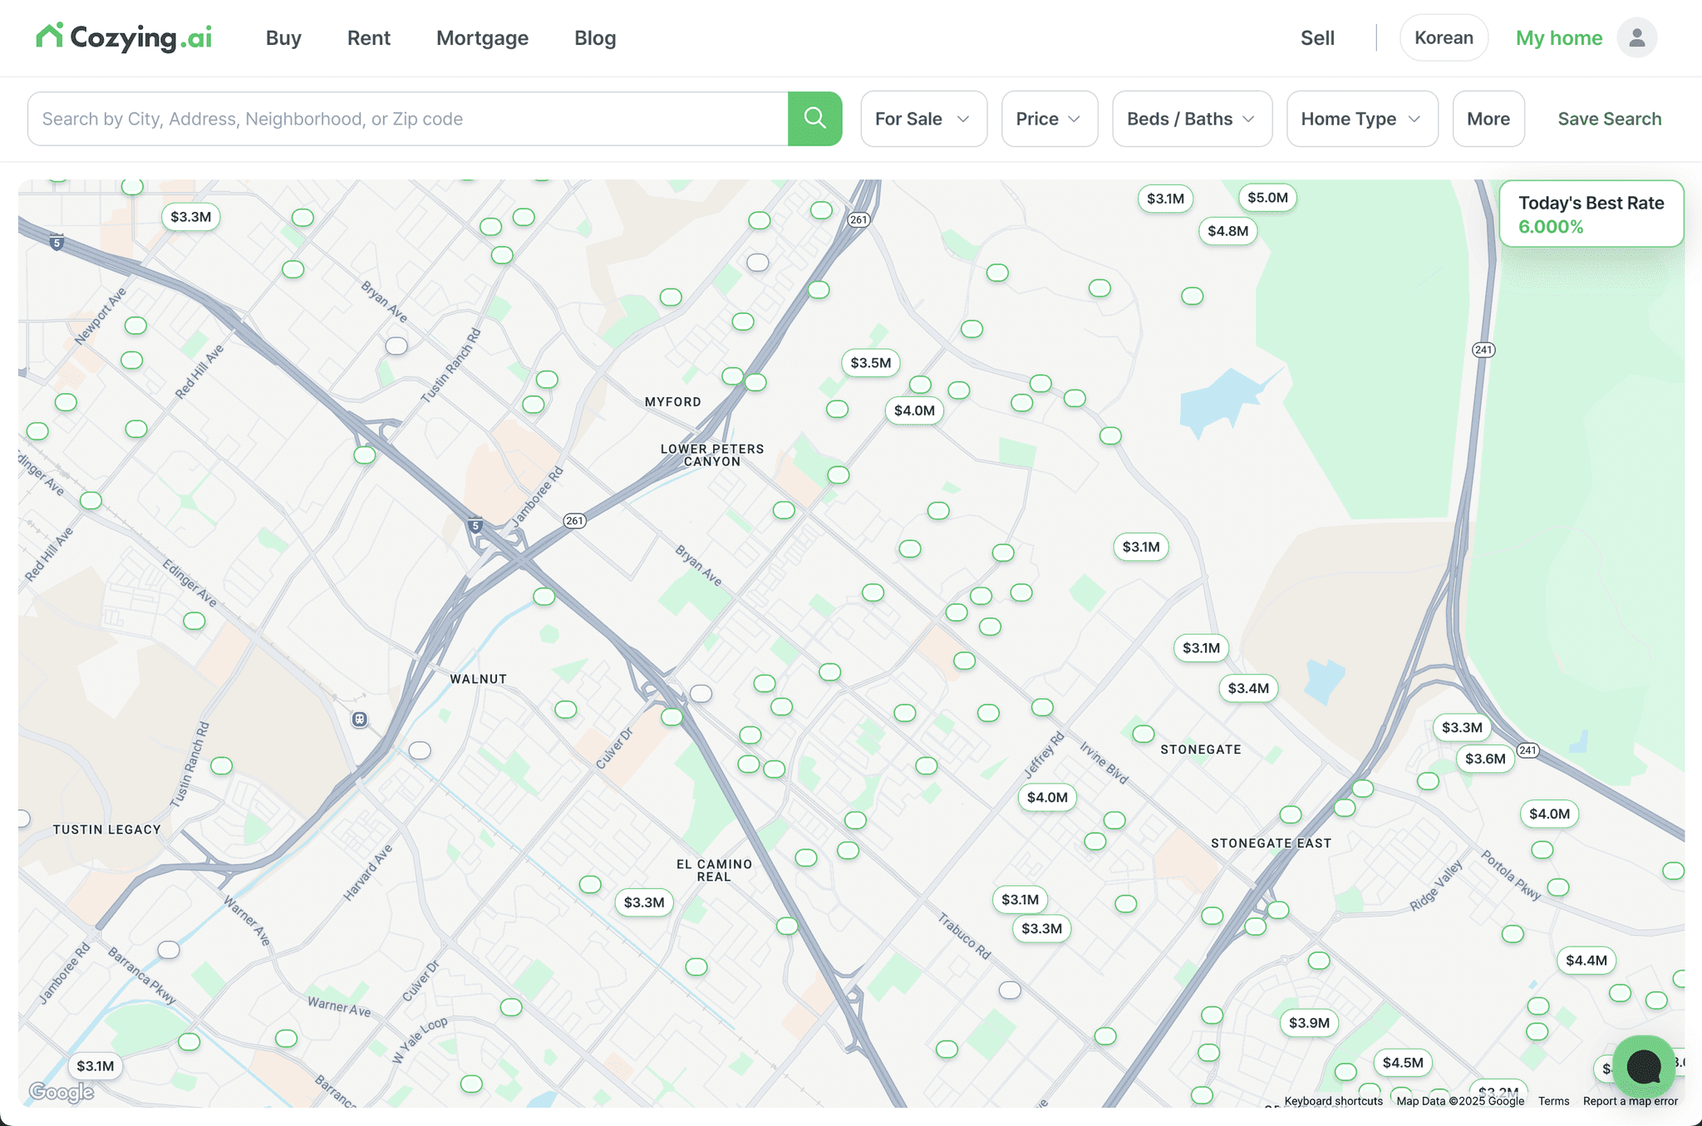Click the green search magnifier button
Image resolution: width=1702 pixels, height=1126 pixels.
click(814, 119)
